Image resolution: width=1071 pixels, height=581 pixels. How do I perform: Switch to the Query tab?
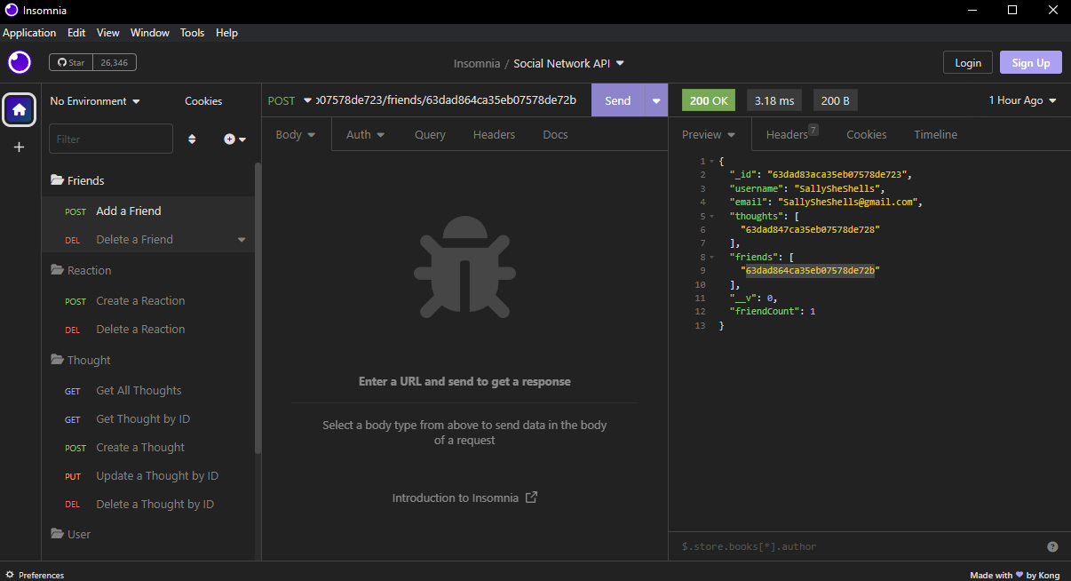pyautogui.click(x=430, y=135)
